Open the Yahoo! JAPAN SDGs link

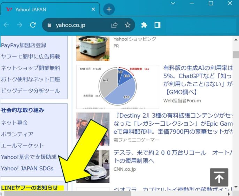point(27,168)
